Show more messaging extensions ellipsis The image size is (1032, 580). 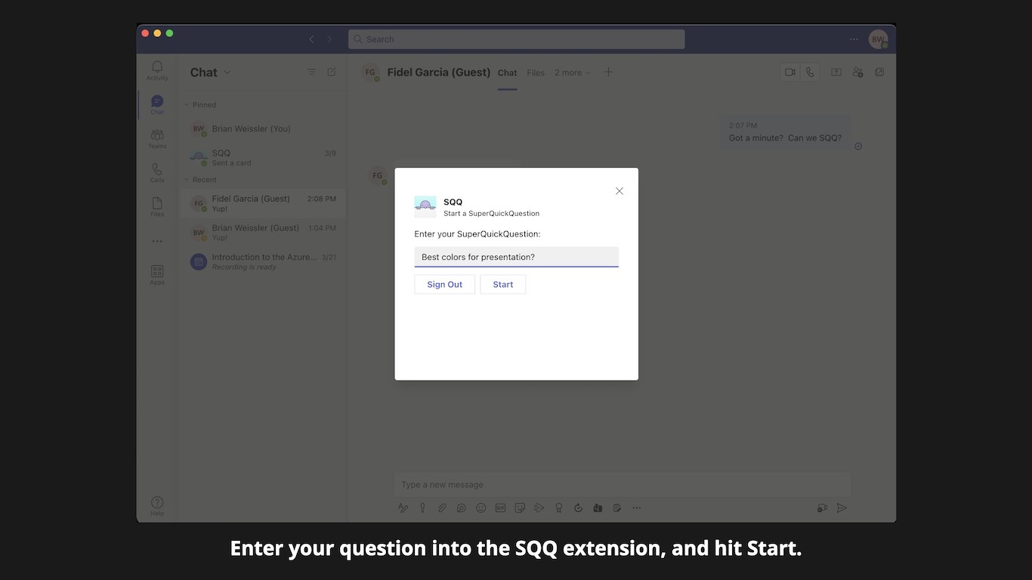click(x=637, y=508)
